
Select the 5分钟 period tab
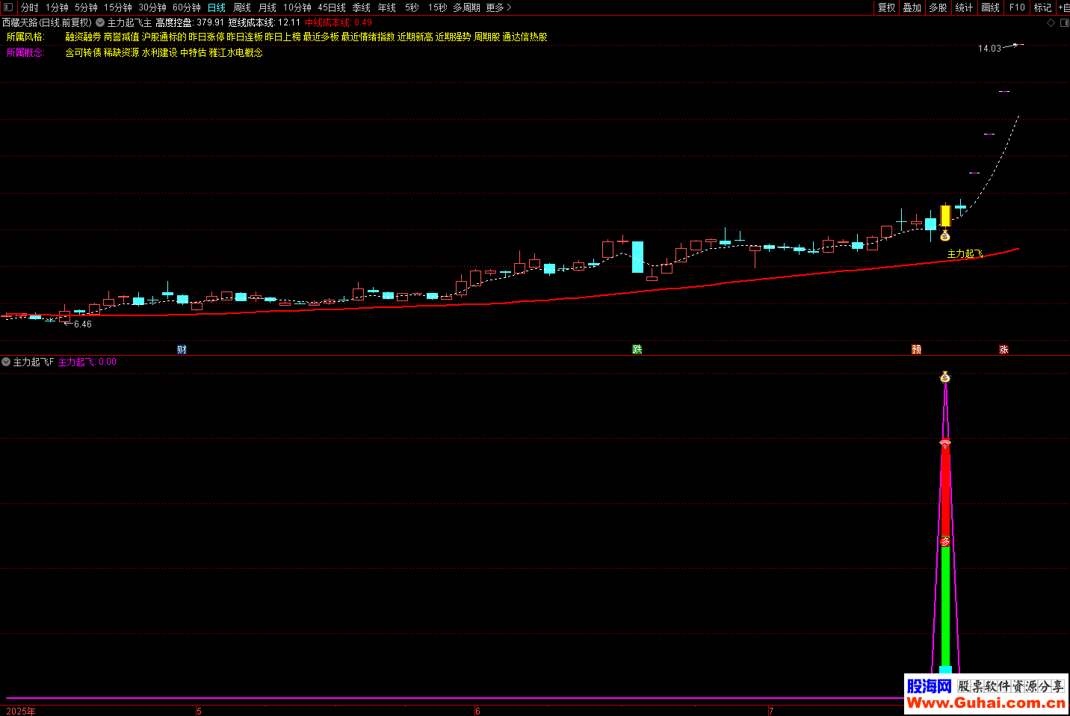click(x=86, y=7)
